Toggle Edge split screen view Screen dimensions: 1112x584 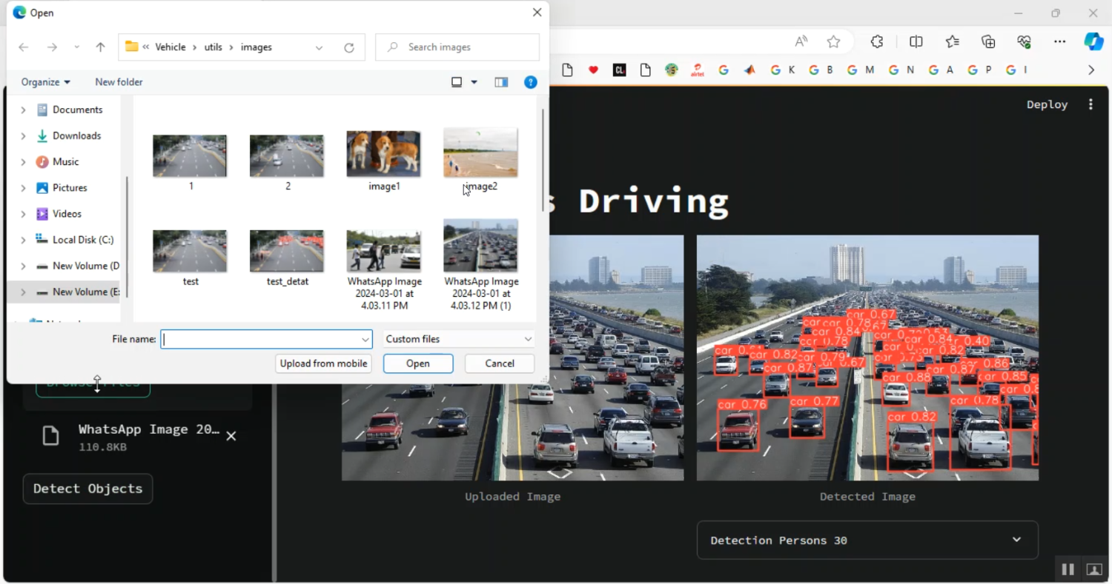coord(916,41)
